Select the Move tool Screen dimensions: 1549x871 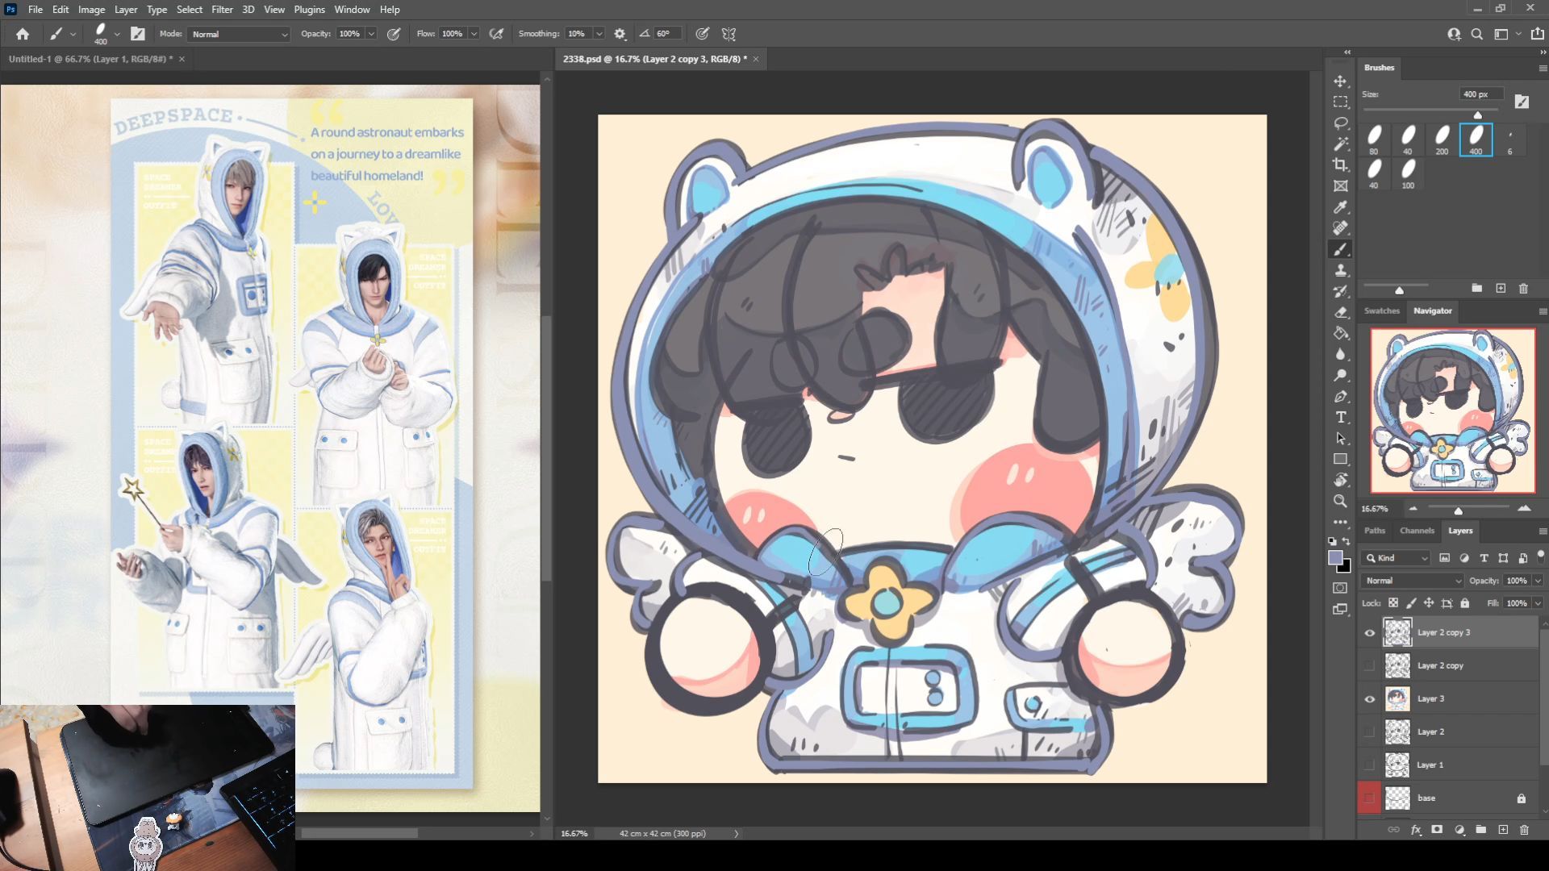[1340, 81]
